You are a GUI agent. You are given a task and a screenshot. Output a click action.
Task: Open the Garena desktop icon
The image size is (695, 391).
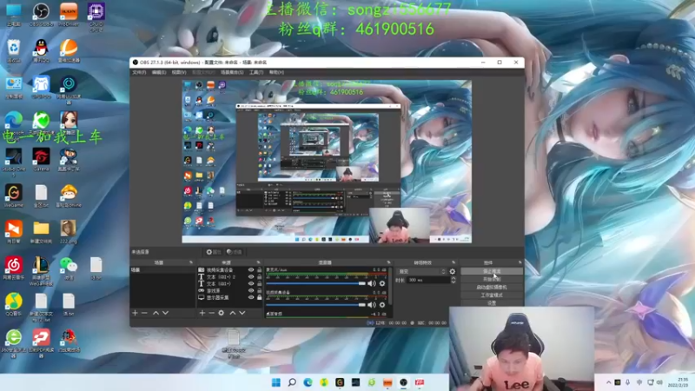(x=41, y=160)
